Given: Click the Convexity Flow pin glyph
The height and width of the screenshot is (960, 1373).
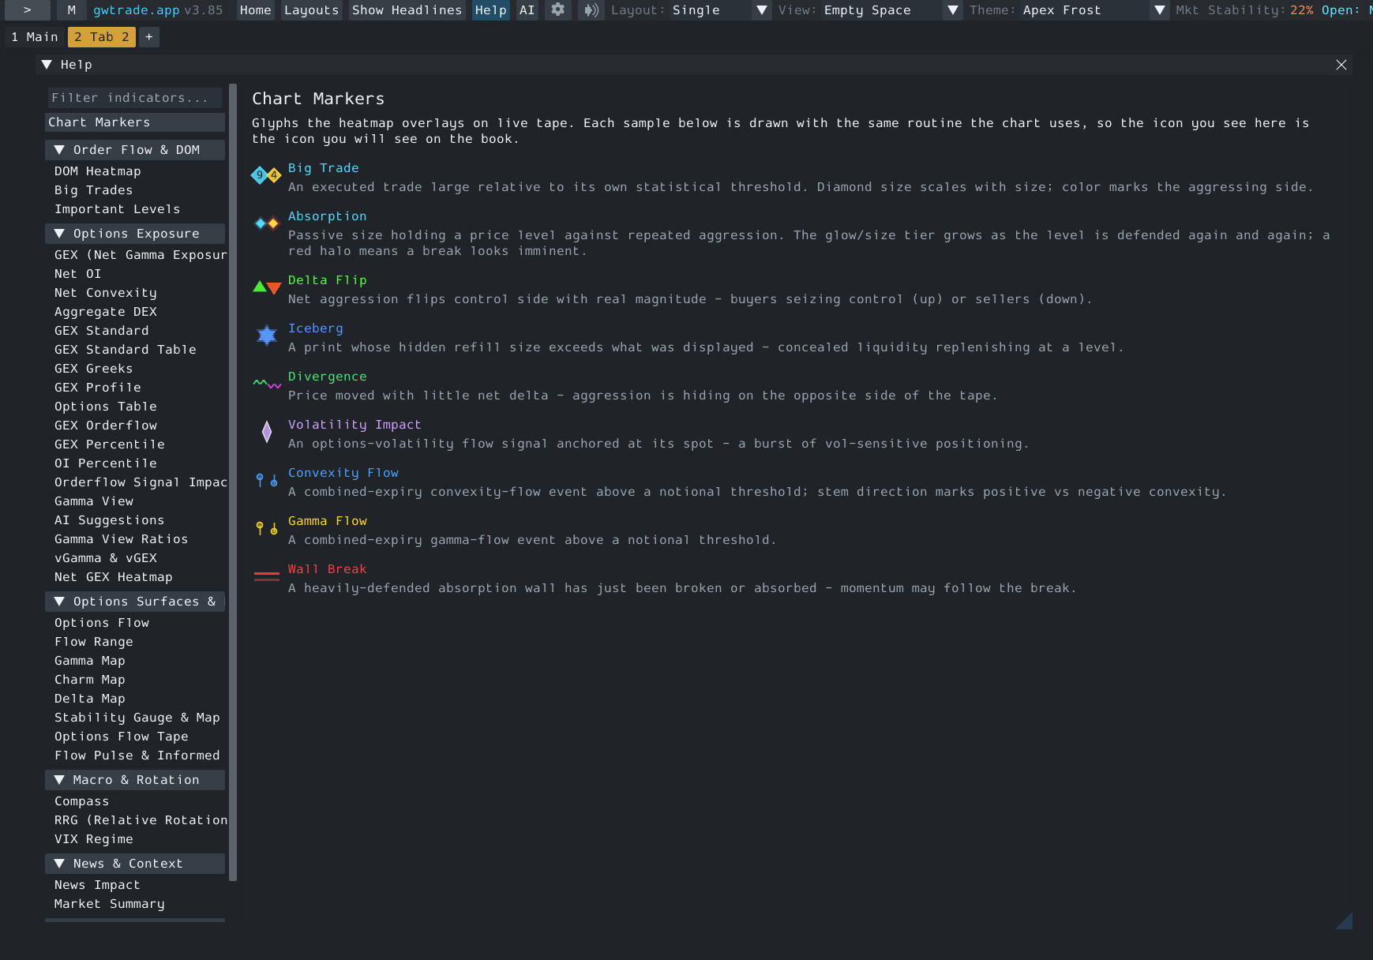Looking at the screenshot, I should 267,480.
